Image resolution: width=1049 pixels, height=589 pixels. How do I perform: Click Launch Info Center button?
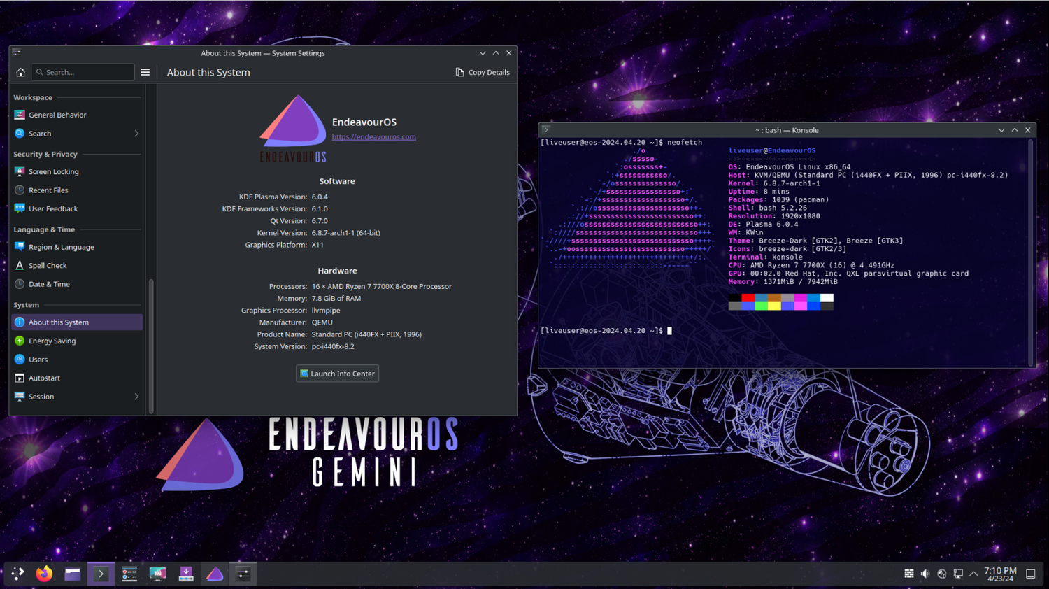tap(337, 374)
